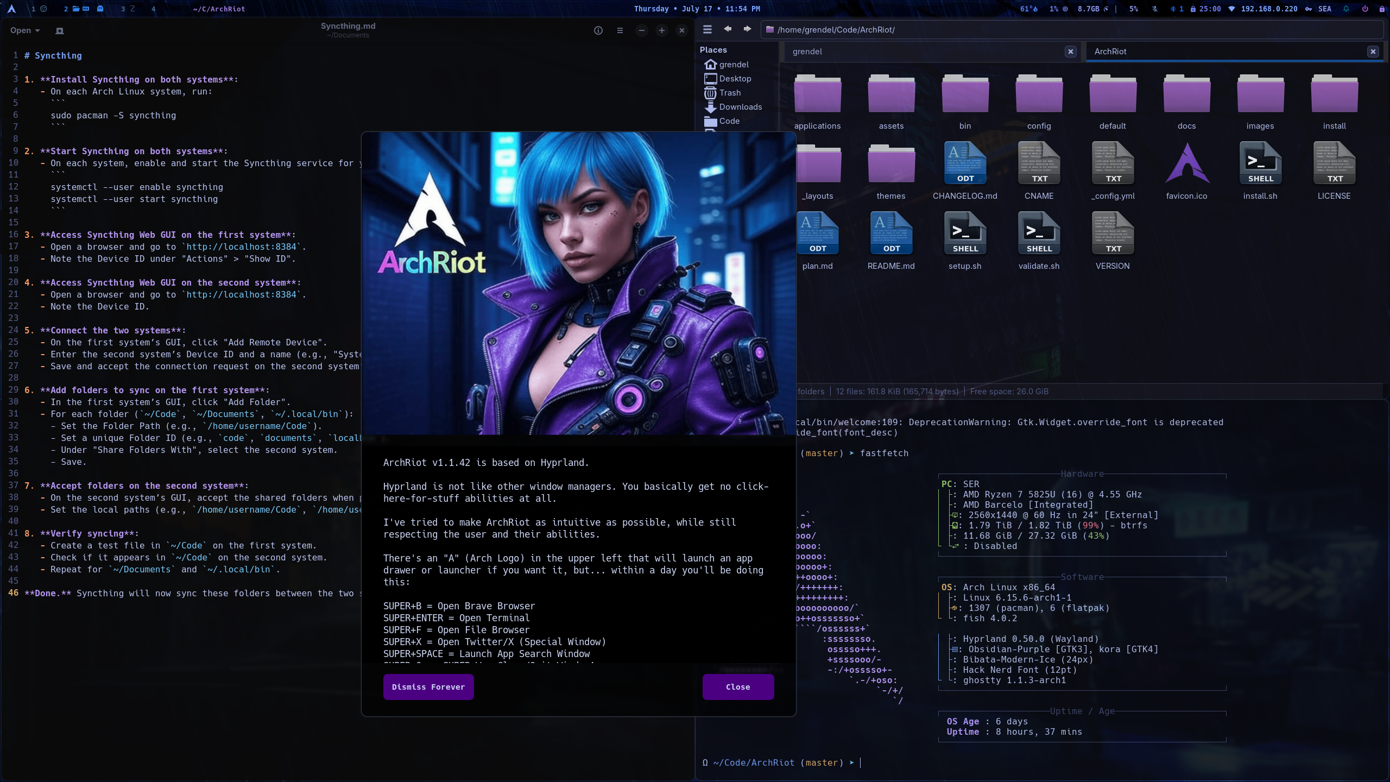This screenshot has height=782, width=1390.
Task: Click the 8.7GB memory usage indicator
Action: [x=1092, y=9]
